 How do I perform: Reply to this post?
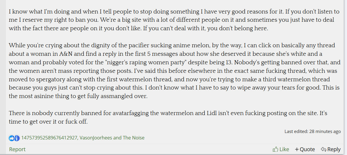(331, 149)
